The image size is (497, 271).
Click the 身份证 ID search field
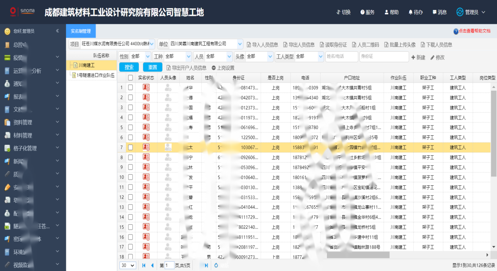point(384,57)
